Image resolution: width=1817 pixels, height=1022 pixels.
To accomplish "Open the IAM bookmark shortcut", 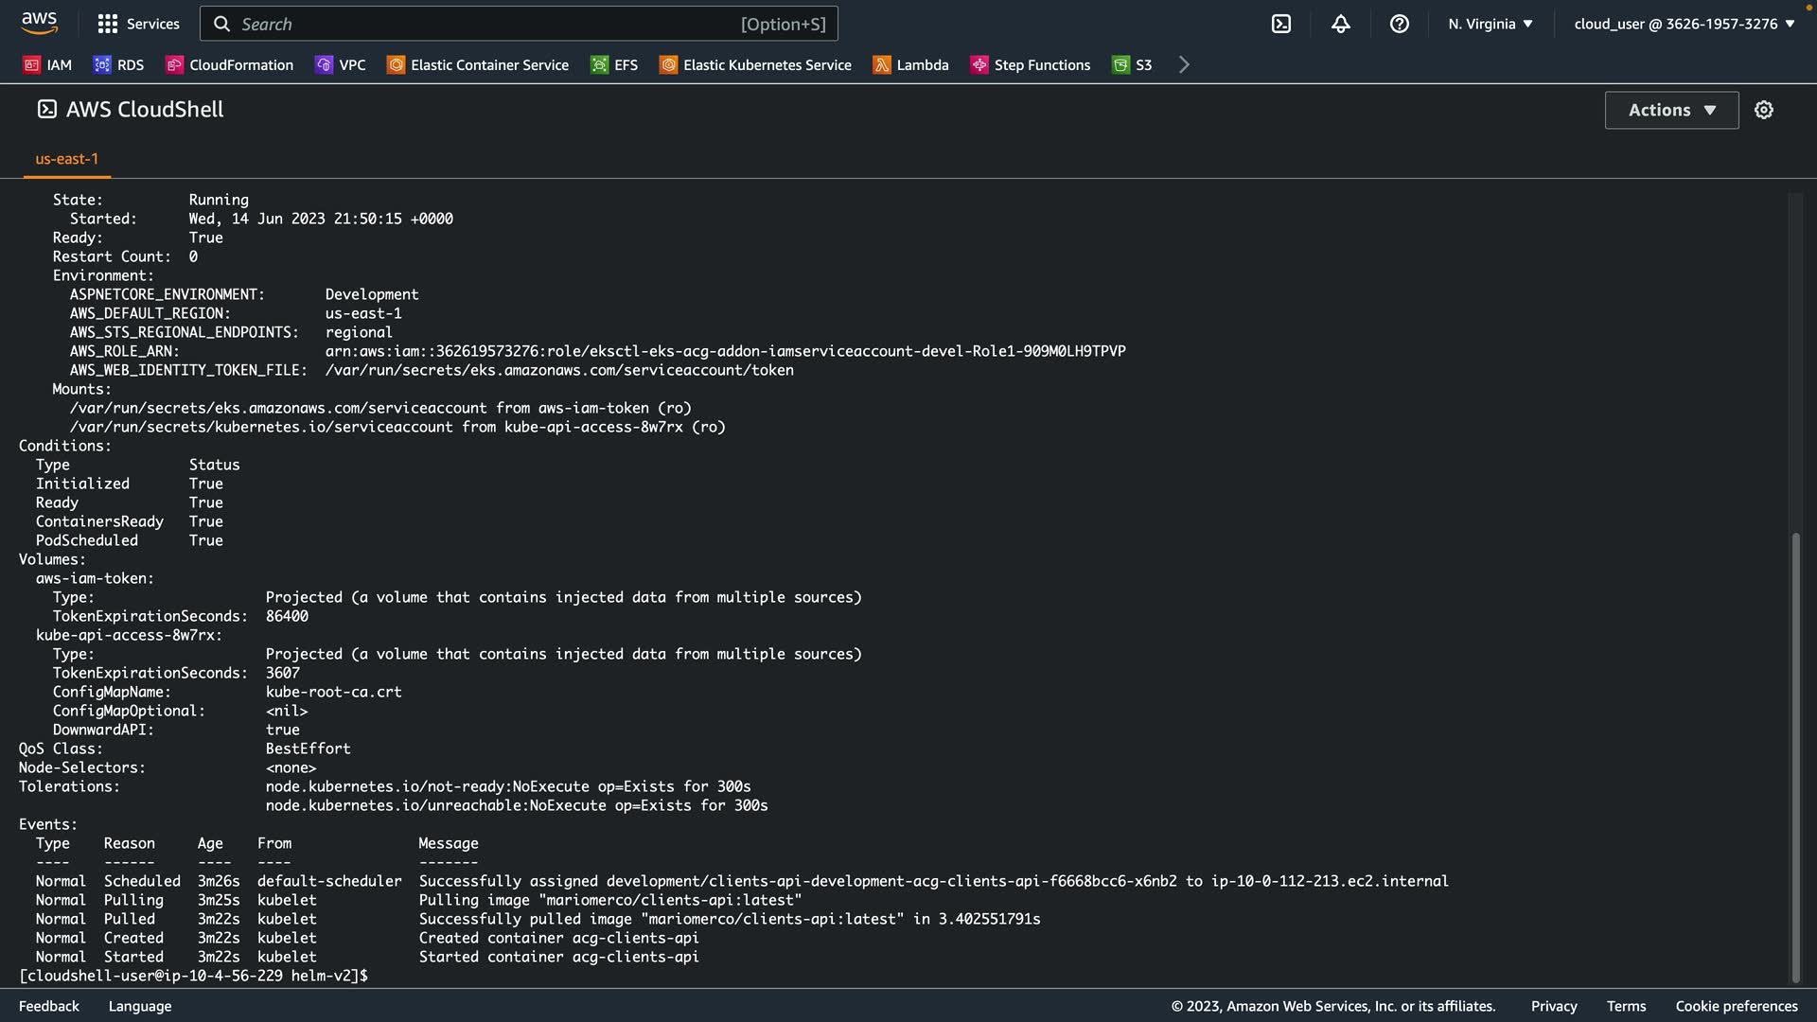I will [47, 64].
